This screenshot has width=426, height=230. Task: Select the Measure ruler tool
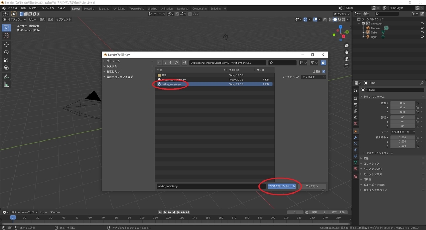click(x=6, y=85)
